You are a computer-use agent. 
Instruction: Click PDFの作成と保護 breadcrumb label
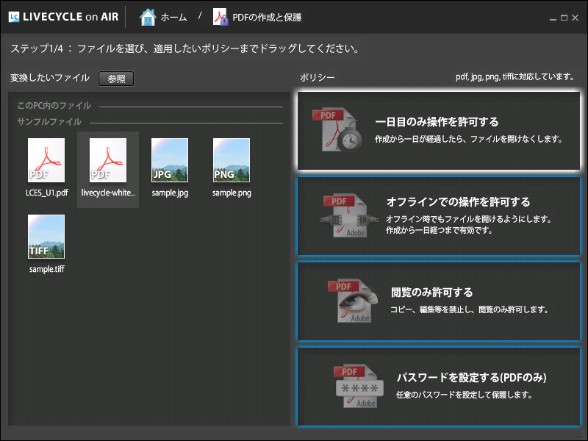pos(267,17)
